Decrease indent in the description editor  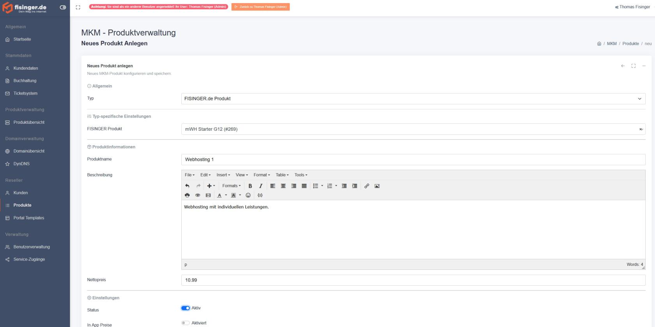pyautogui.click(x=344, y=186)
